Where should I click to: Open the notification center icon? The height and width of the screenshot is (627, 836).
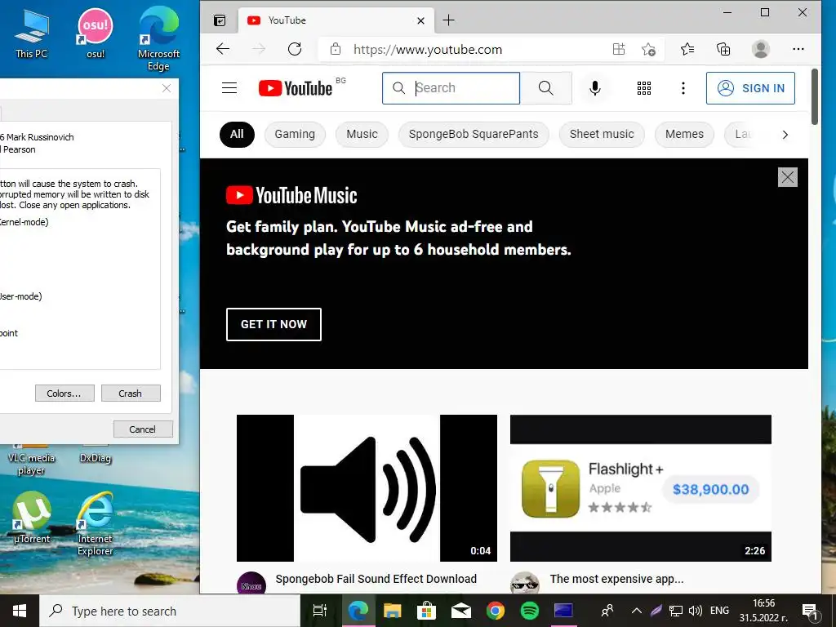click(x=811, y=611)
